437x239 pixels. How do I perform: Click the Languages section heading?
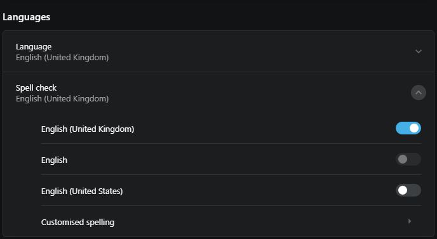click(27, 17)
